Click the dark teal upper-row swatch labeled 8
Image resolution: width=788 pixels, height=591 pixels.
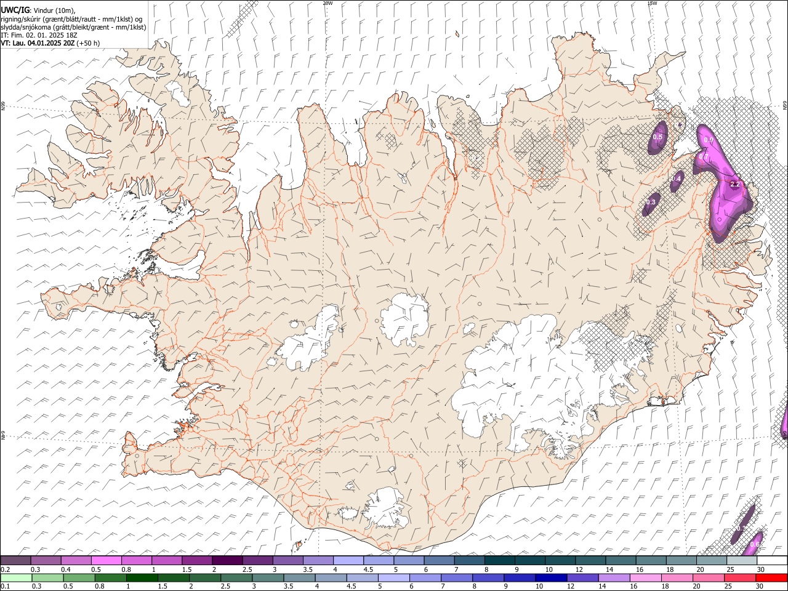pos(500,561)
